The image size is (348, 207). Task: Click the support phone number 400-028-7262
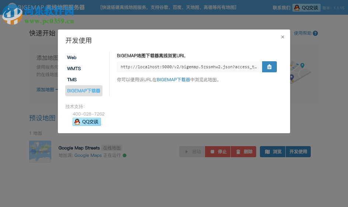tap(88, 114)
